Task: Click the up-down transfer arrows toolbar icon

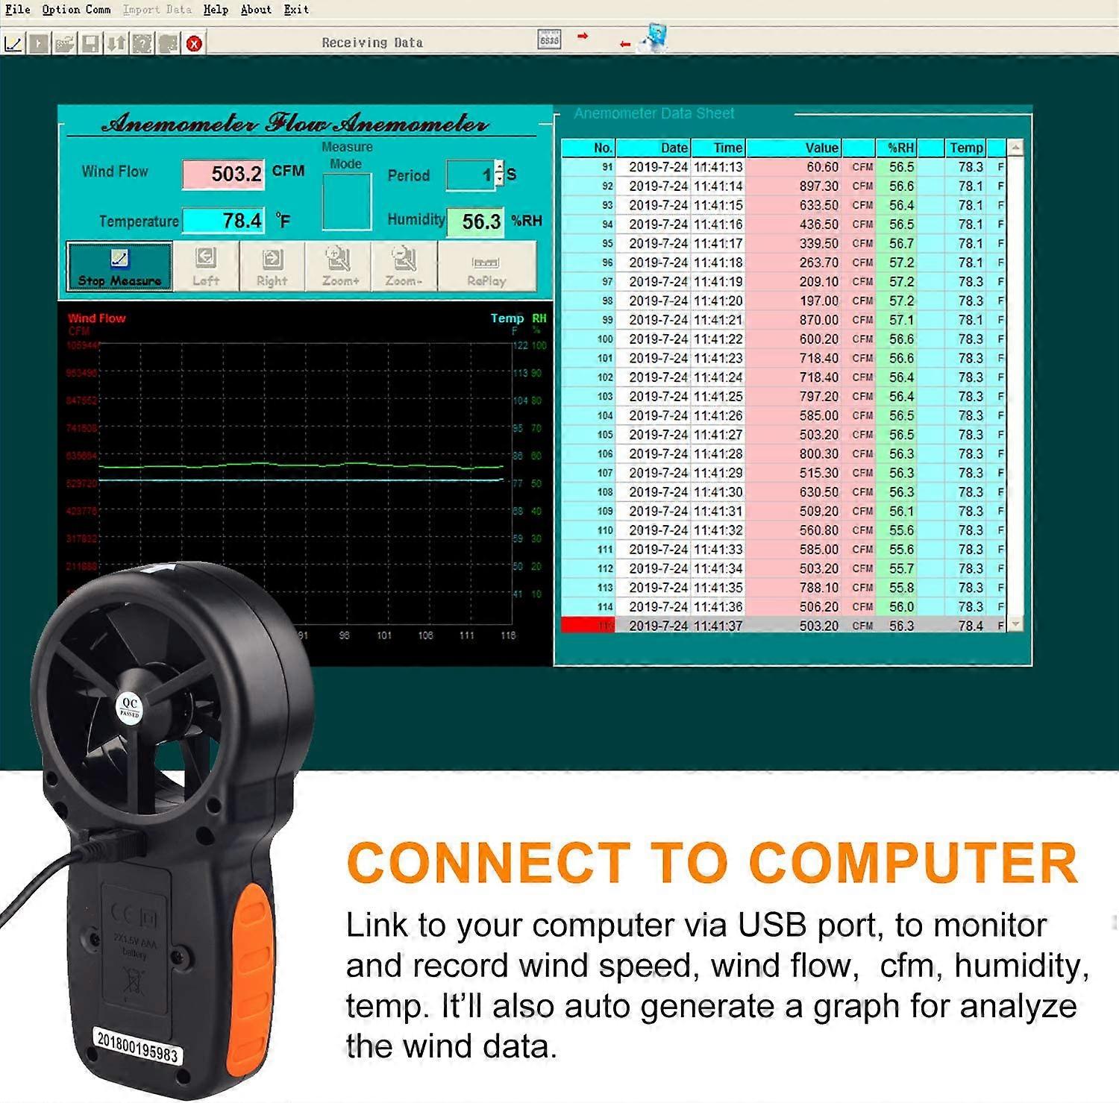Action: (116, 43)
